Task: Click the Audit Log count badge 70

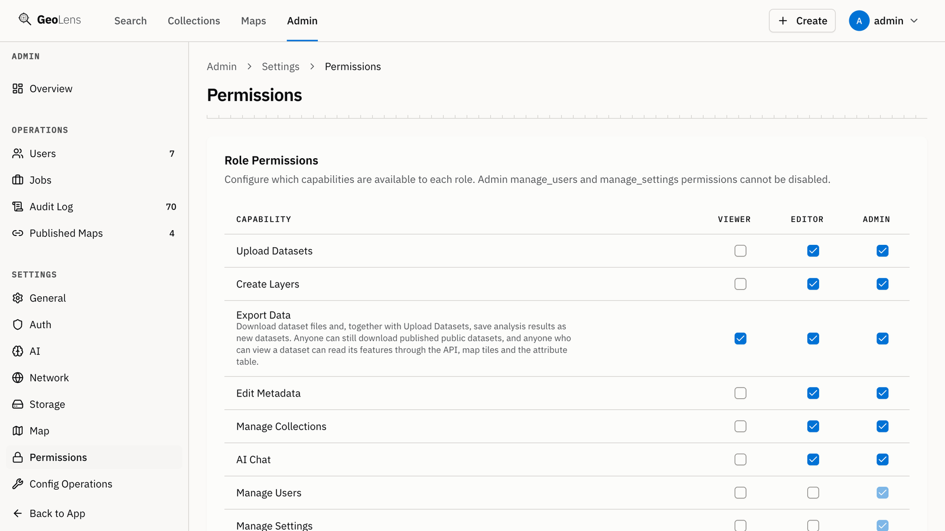Action: pos(171,206)
